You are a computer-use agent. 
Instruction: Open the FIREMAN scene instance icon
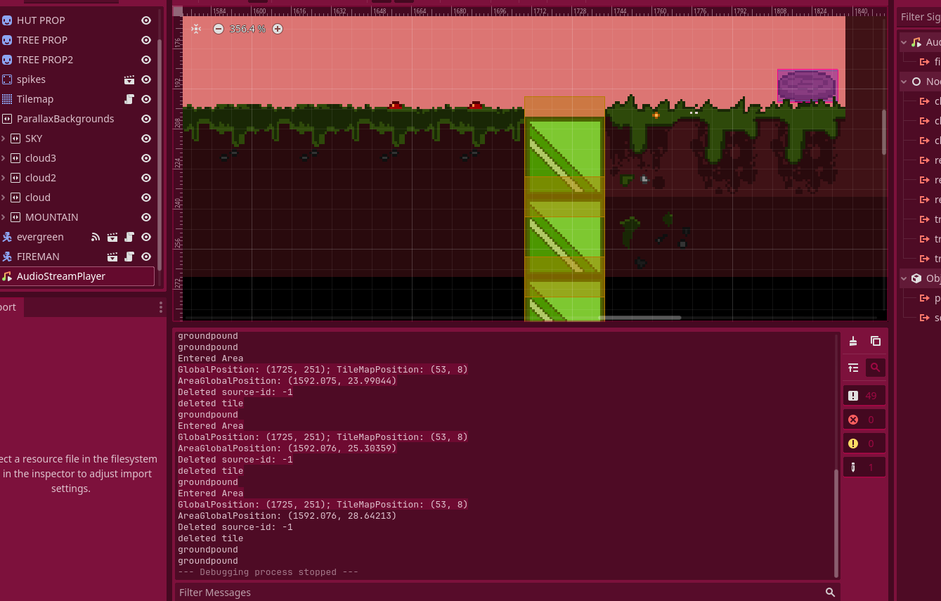112,257
